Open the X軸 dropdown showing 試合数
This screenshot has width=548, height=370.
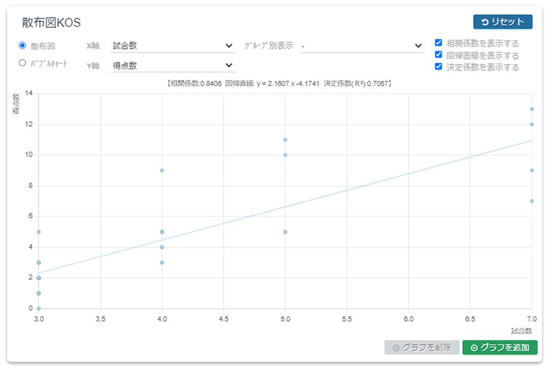tap(173, 46)
